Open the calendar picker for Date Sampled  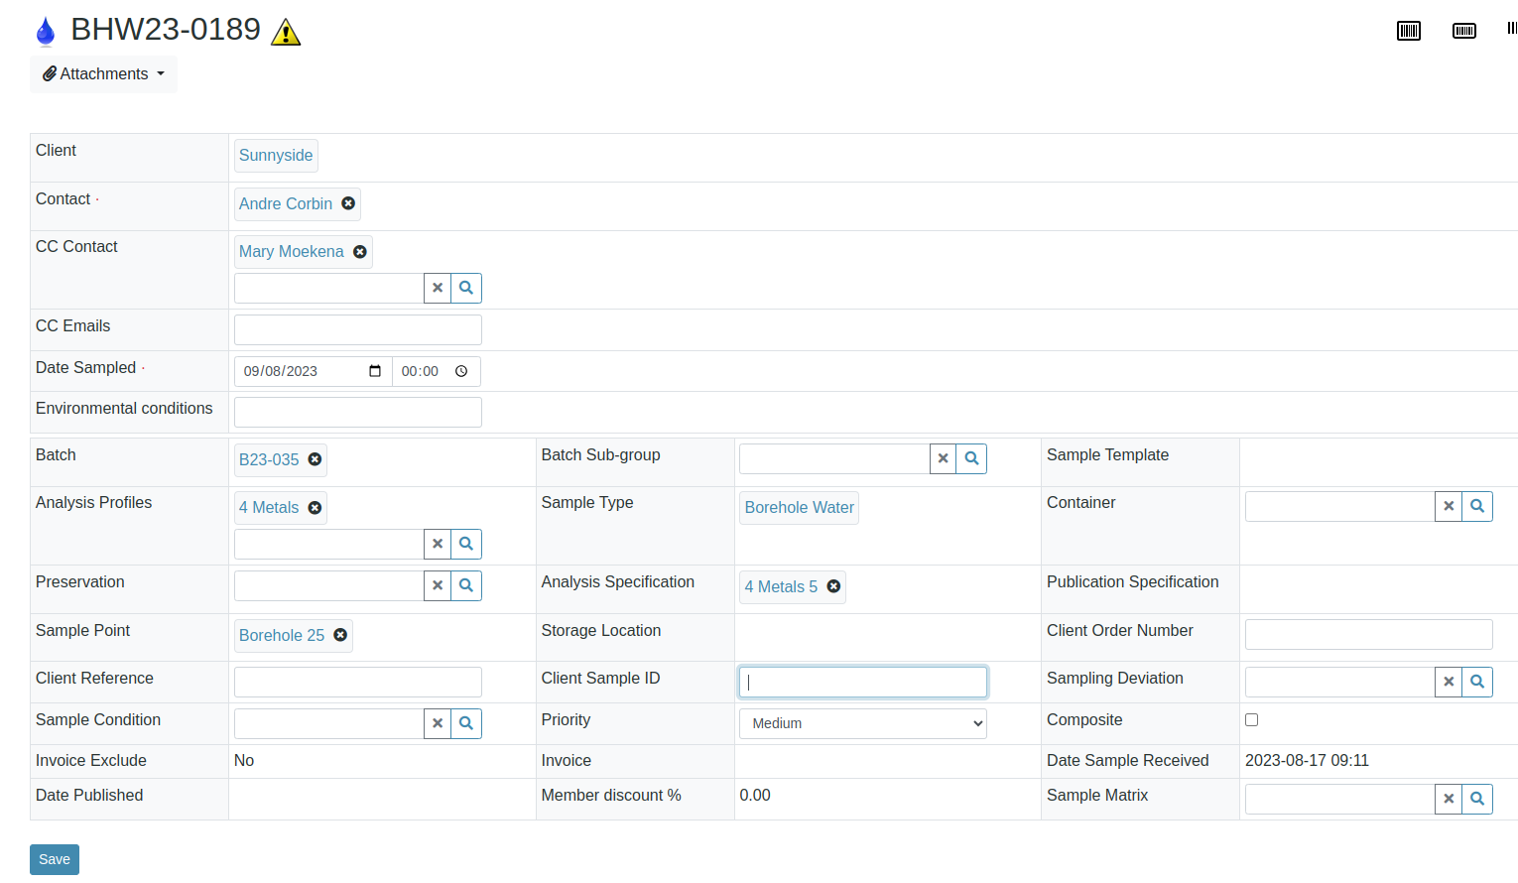pyautogui.click(x=376, y=370)
